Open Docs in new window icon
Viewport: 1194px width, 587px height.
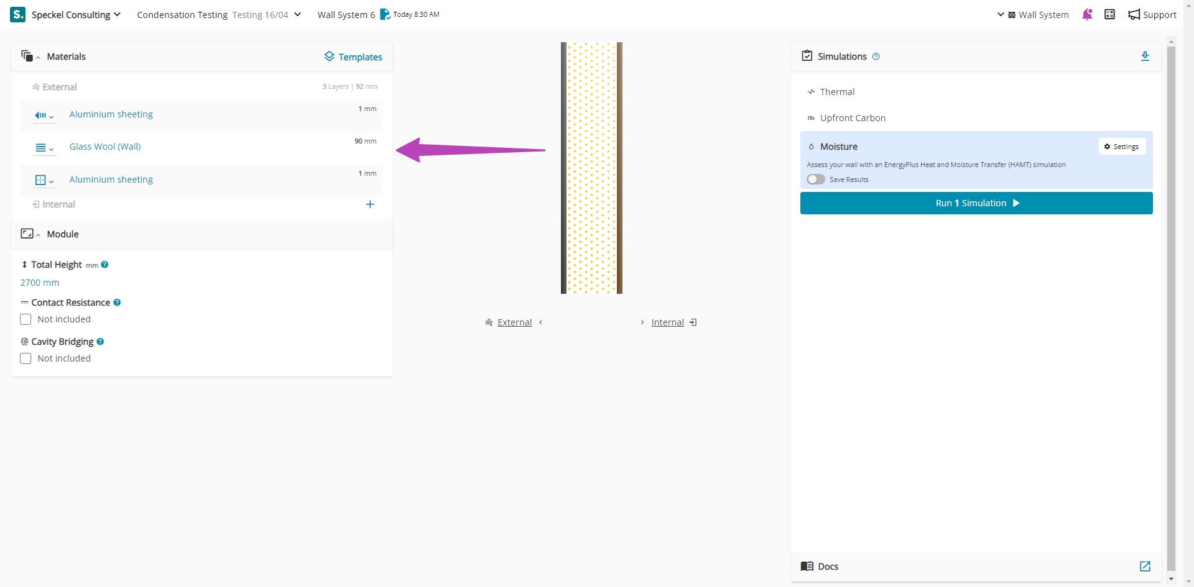tap(1145, 566)
